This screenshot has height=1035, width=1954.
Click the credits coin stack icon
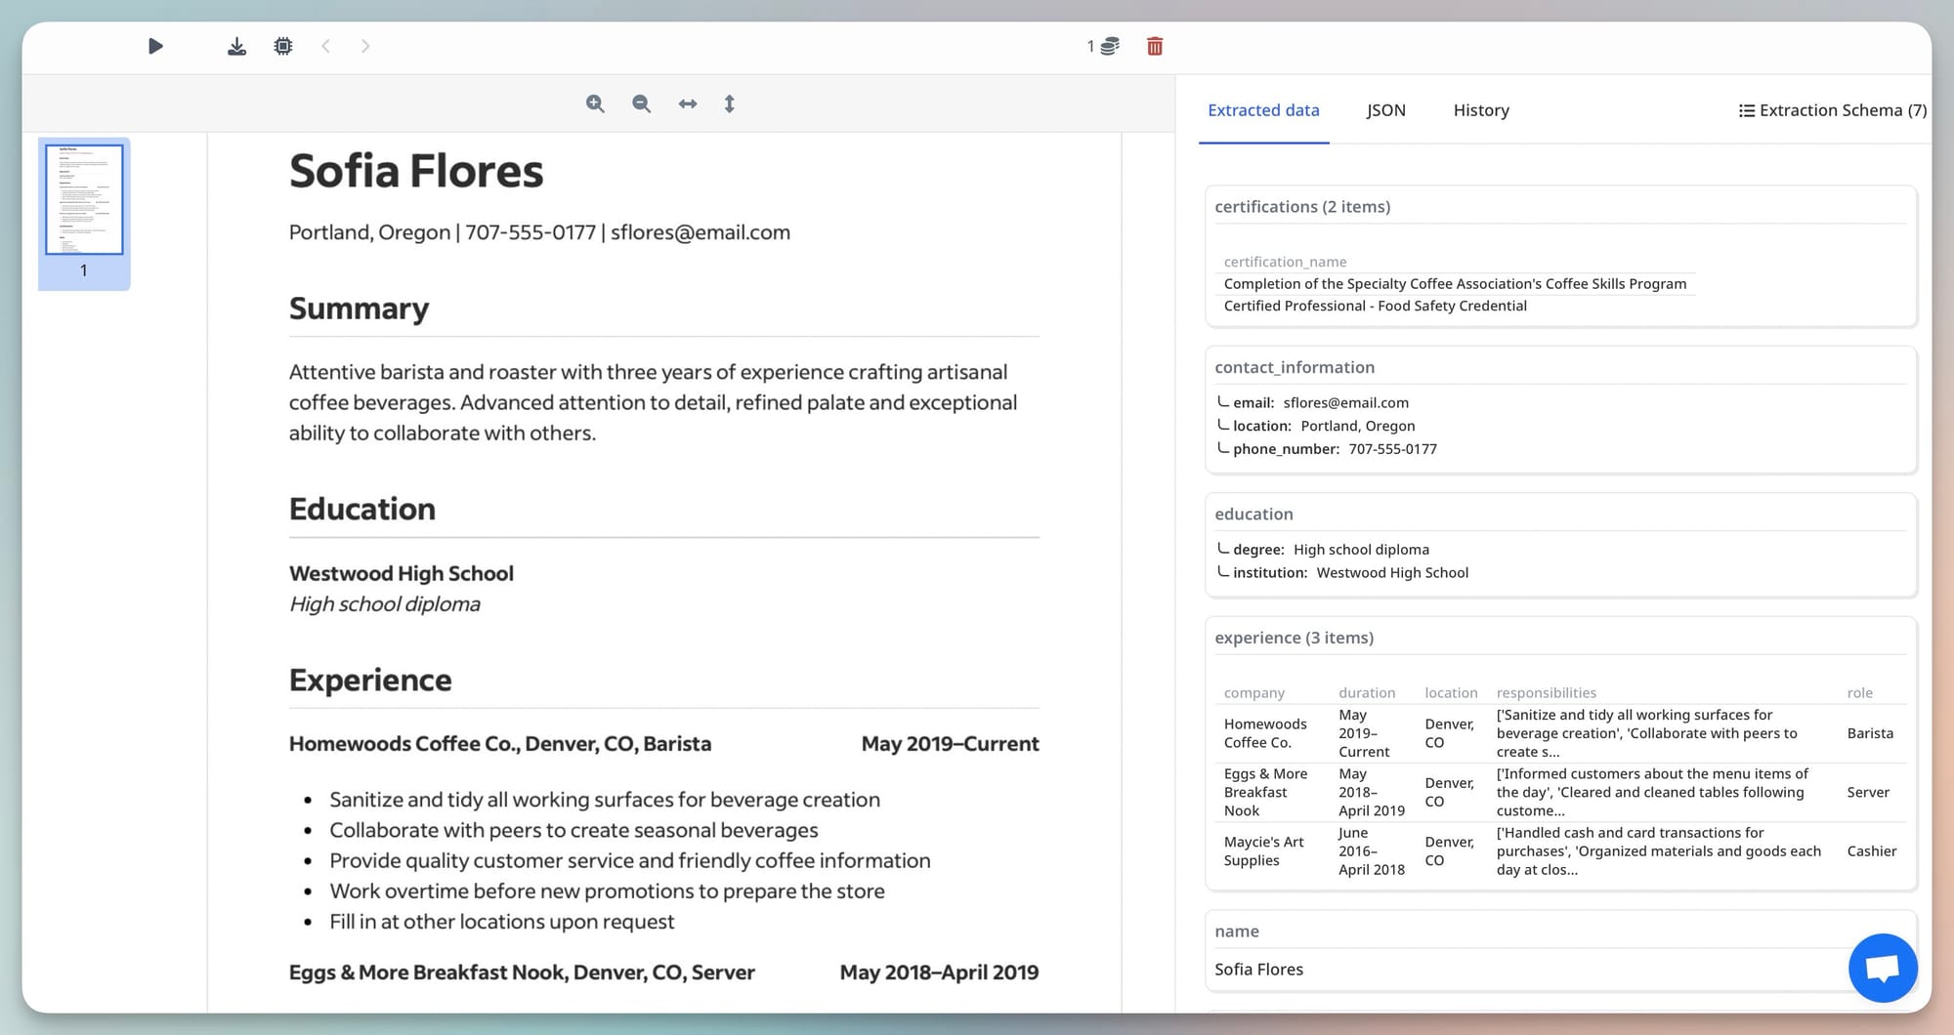click(1110, 46)
